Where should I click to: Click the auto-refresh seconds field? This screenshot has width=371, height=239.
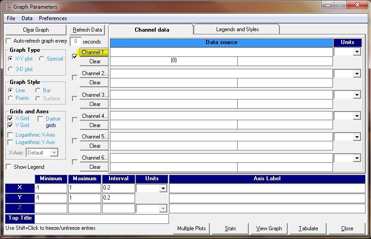[x=76, y=41]
